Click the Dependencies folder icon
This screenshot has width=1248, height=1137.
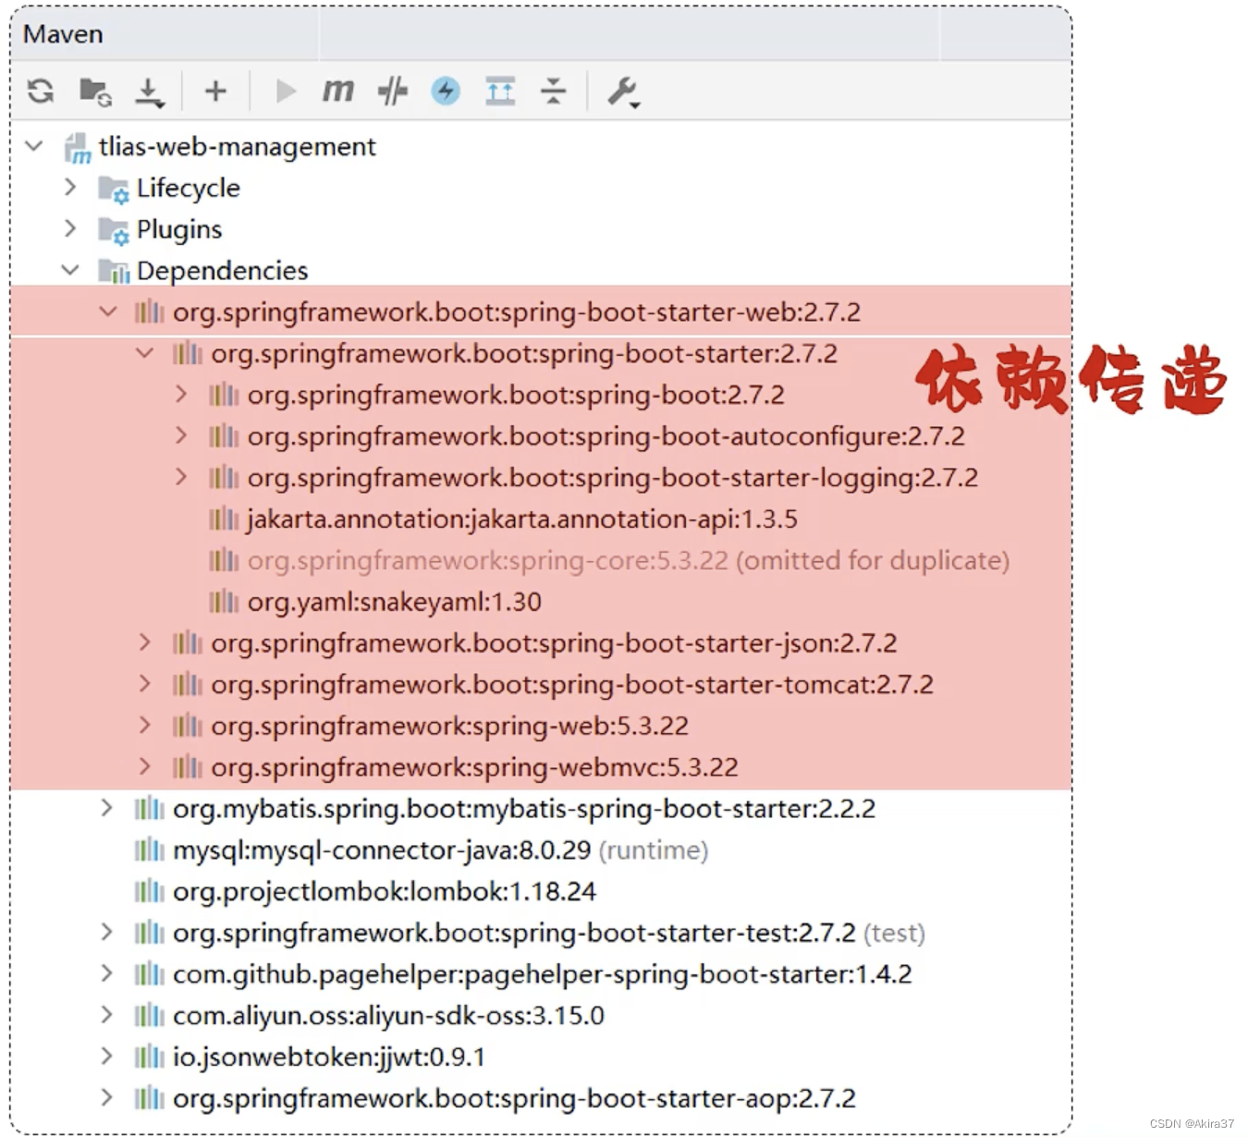(x=114, y=271)
